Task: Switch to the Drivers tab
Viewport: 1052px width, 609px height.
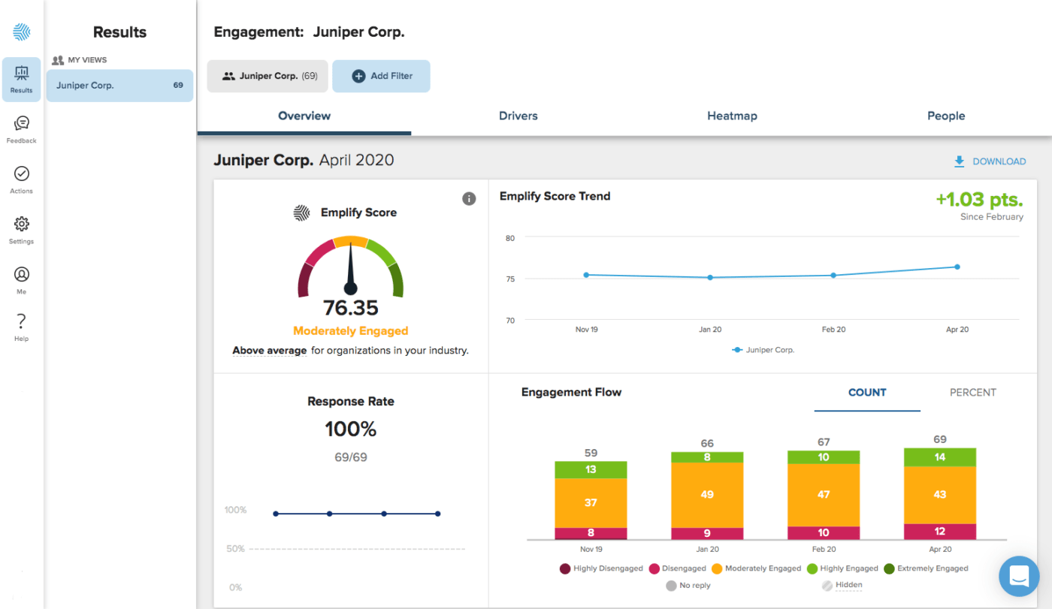Action: point(518,116)
